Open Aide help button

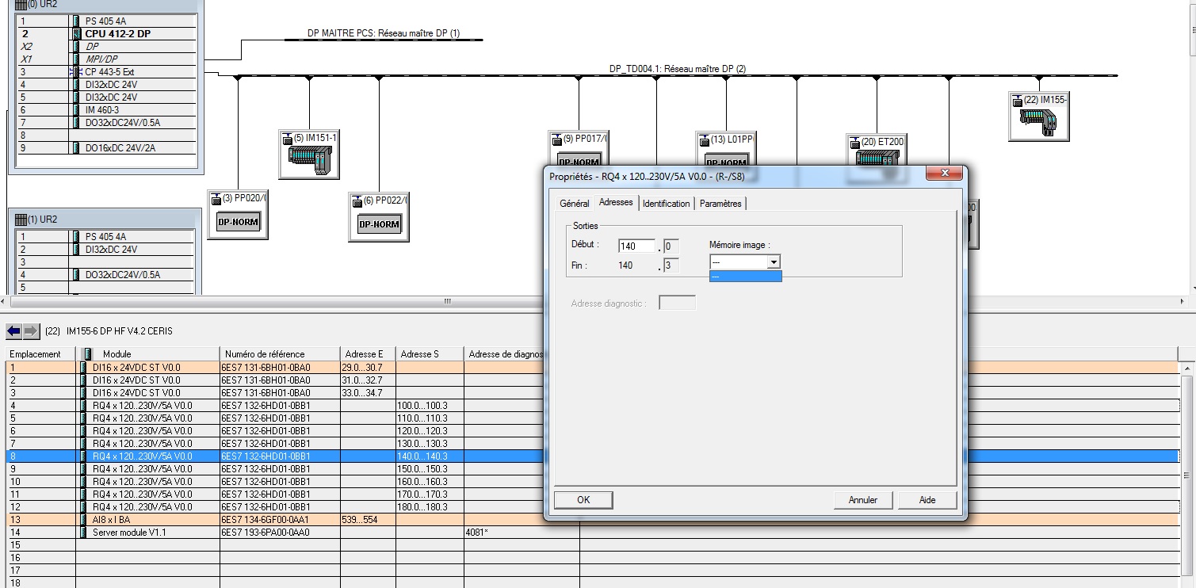tap(927, 500)
